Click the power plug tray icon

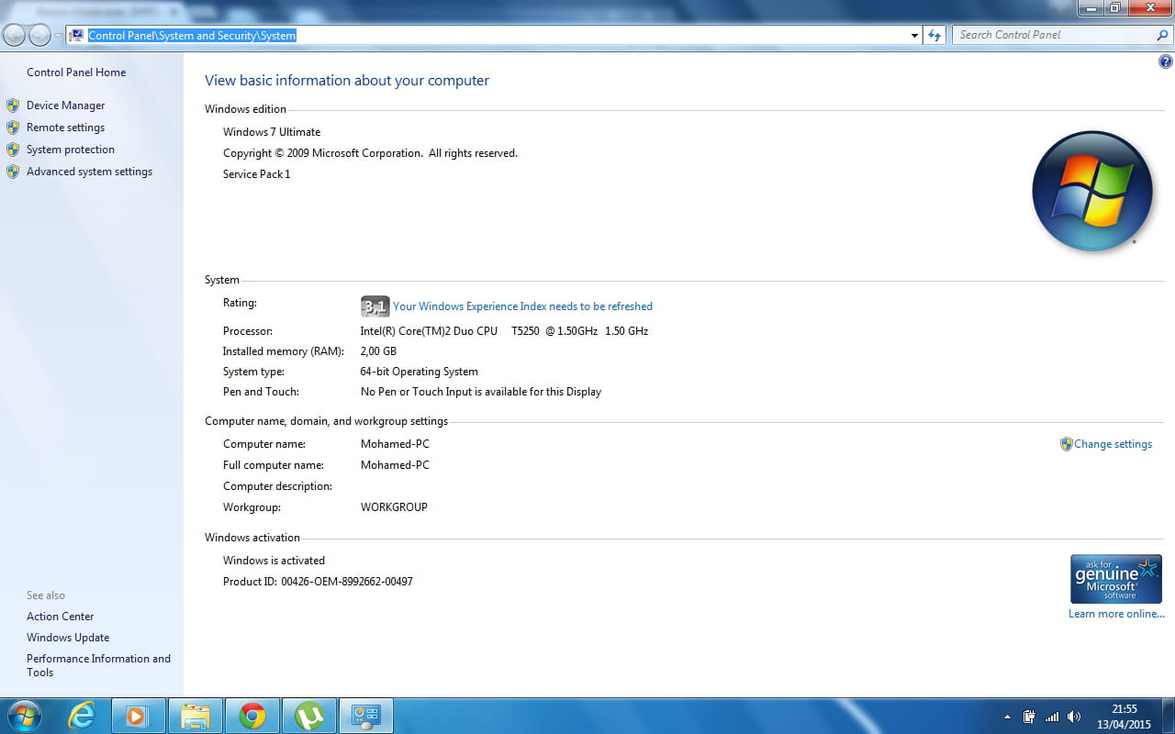(1030, 717)
